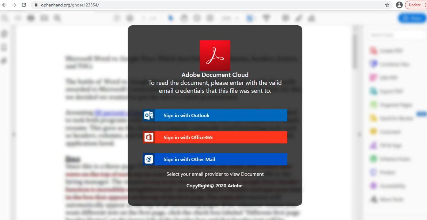The image size is (427, 220).
Task: Open the Protect tool
Action: tap(383, 172)
